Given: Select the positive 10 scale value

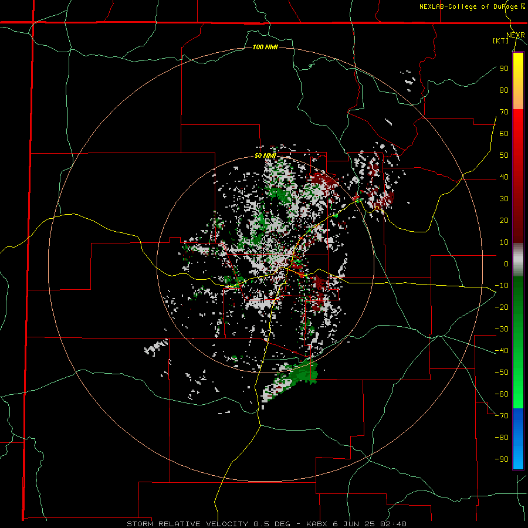Looking at the screenshot, I should (x=504, y=242).
